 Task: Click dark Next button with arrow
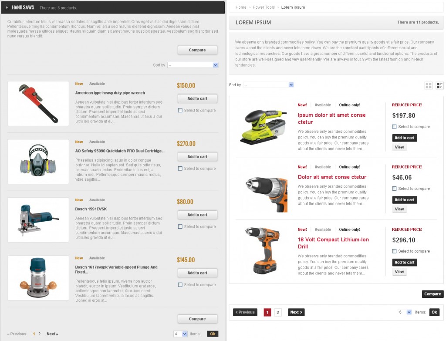coord(296,312)
